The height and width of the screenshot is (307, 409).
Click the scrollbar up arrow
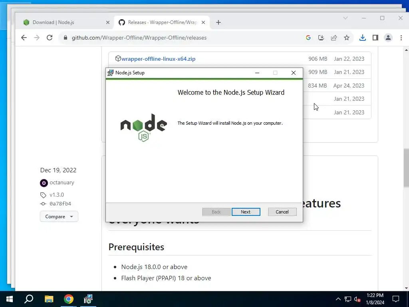(406, 50)
